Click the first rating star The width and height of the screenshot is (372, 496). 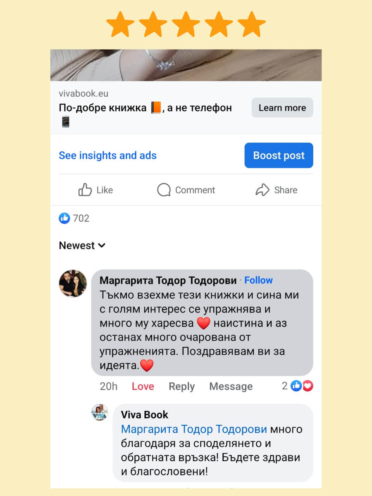click(120, 25)
